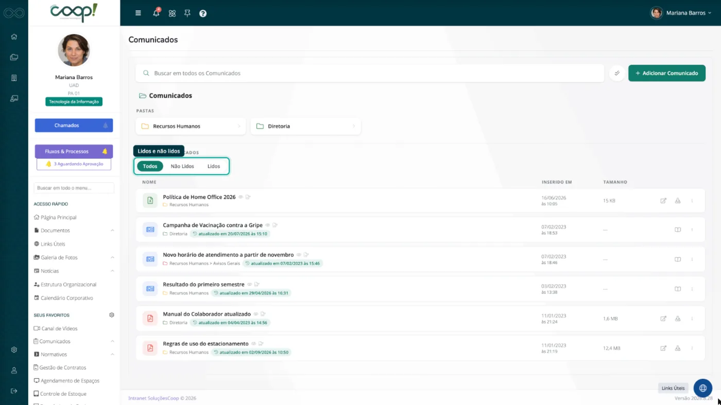The width and height of the screenshot is (721, 405).
Task: Click the logout icon in dark rail
Action: coord(14,391)
